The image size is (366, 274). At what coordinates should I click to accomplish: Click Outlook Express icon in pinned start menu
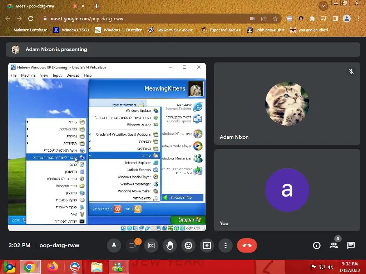[x=198, y=118]
